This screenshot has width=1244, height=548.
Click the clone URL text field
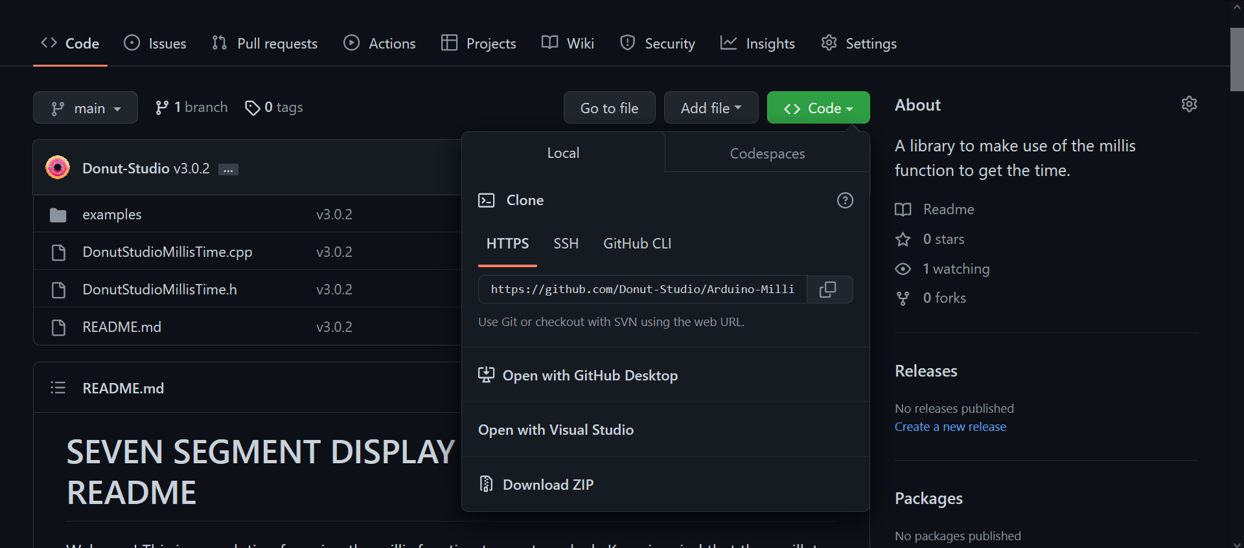pyautogui.click(x=642, y=289)
